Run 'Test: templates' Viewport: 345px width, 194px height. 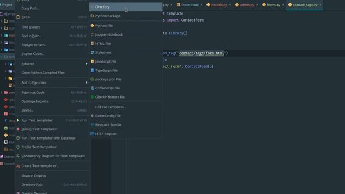[52, 120]
